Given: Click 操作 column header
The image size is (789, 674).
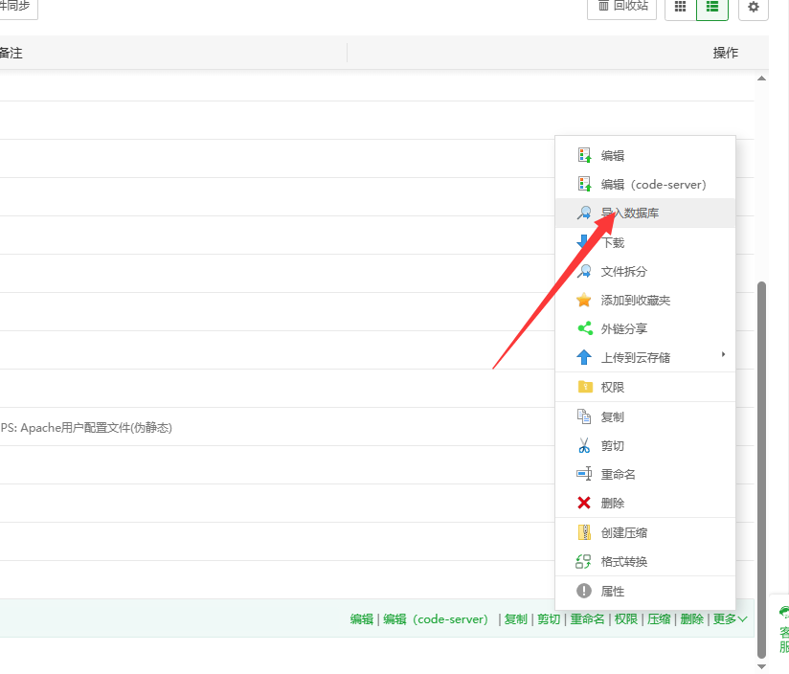Looking at the screenshot, I should tap(725, 53).
